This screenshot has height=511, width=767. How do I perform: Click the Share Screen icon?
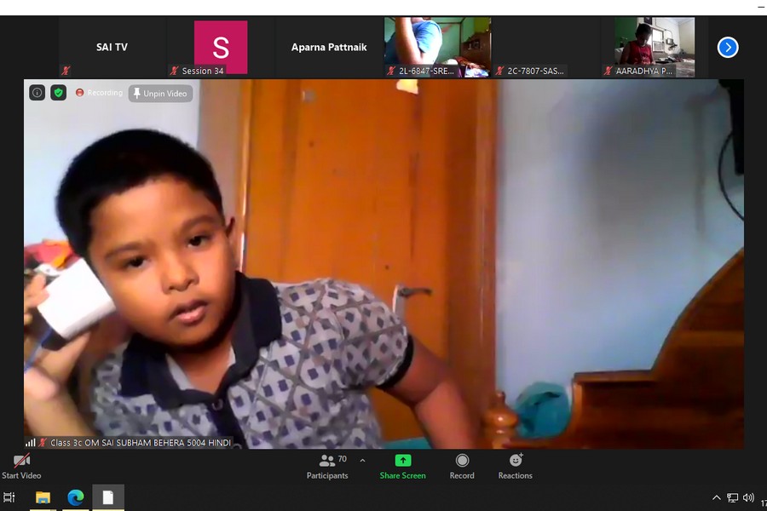(x=402, y=461)
